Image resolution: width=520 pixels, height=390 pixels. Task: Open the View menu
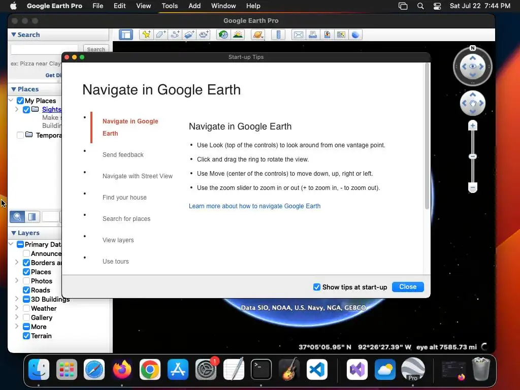point(143,6)
